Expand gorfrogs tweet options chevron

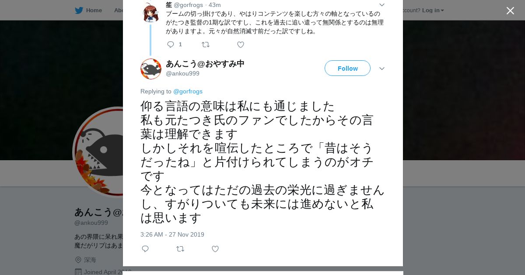[381, 5]
